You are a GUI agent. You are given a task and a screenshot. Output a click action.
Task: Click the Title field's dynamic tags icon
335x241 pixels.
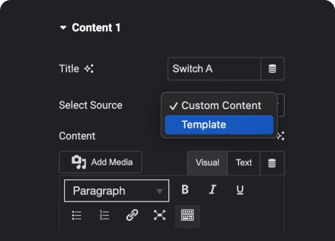[x=273, y=69]
